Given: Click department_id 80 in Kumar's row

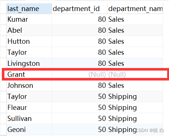Looking at the screenshot, I should [x=80, y=19].
